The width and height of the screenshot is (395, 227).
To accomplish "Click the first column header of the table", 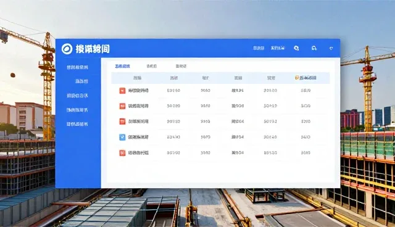I will (137, 78).
